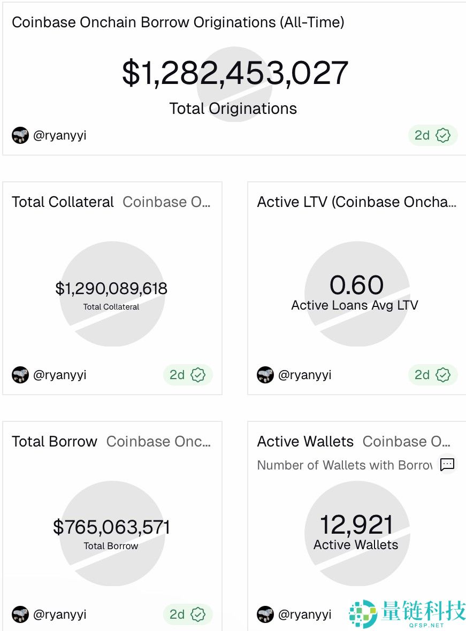Click the Total Collateral card title

pos(63,202)
